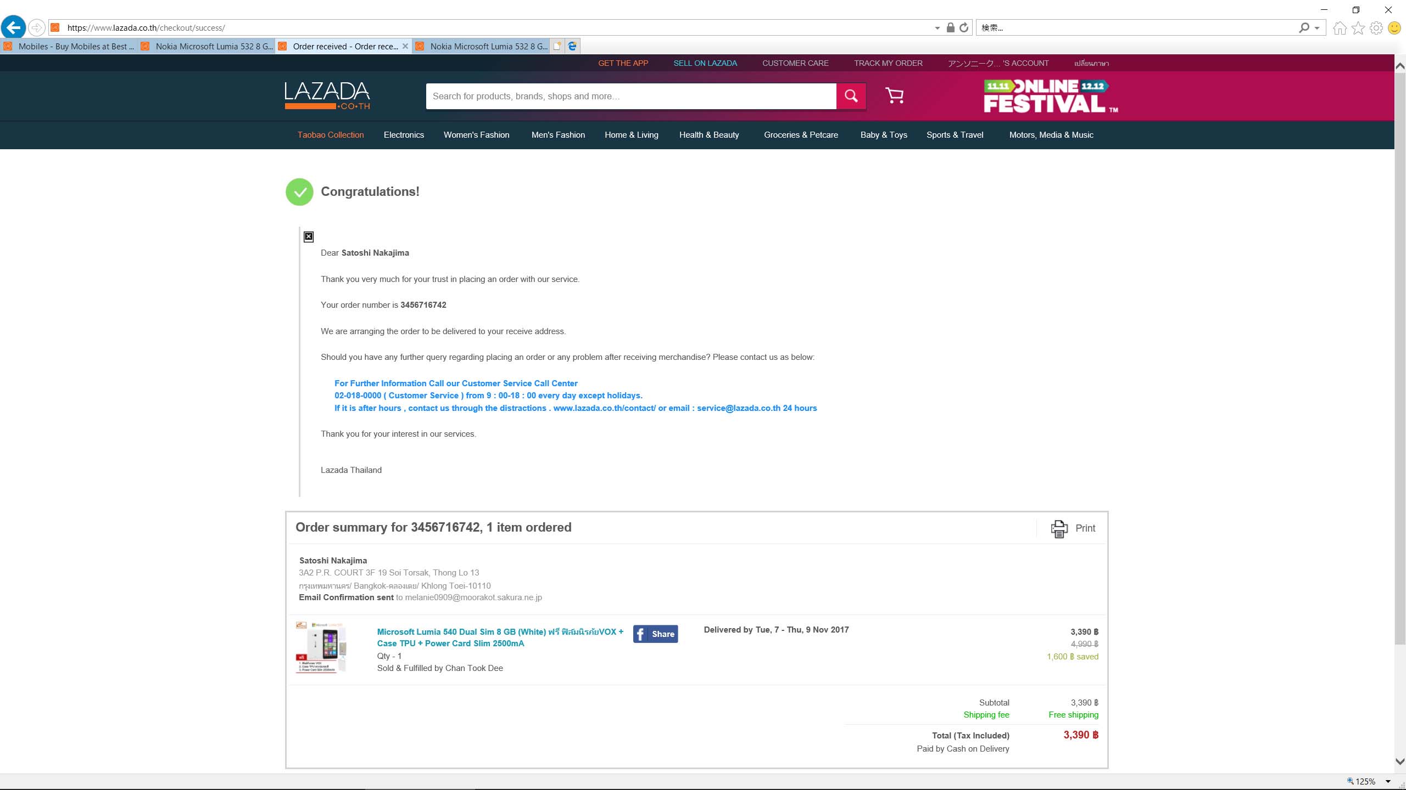Open SELL ON LAZADA link
Viewport: 1406px width, 790px height.
705,63
